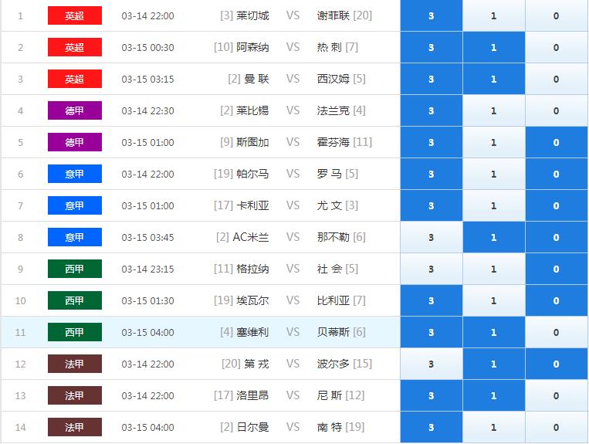Image resolution: width=589 pixels, height=444 pixels.
Task: Toggle win (3) for 卡利亚 vs 尤文
Action: point(432,205)
